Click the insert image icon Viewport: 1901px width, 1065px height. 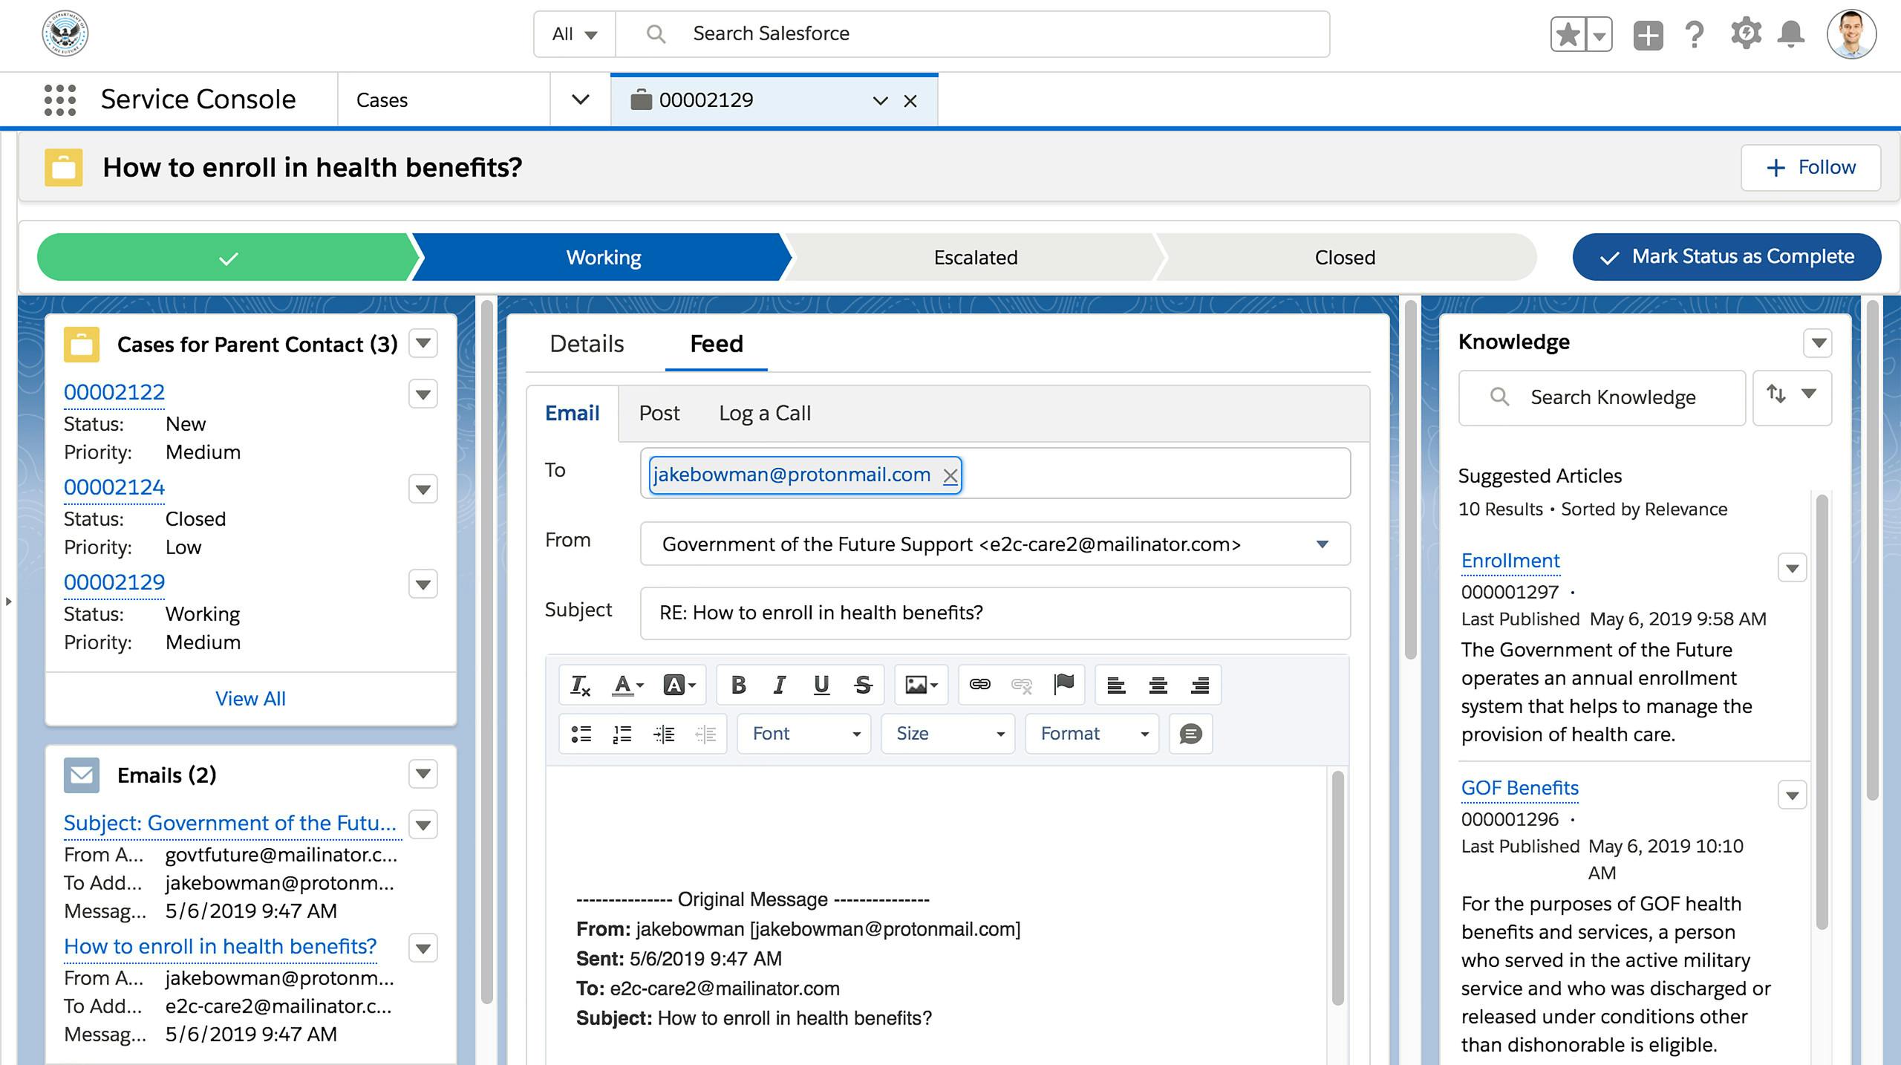point(921,685)
